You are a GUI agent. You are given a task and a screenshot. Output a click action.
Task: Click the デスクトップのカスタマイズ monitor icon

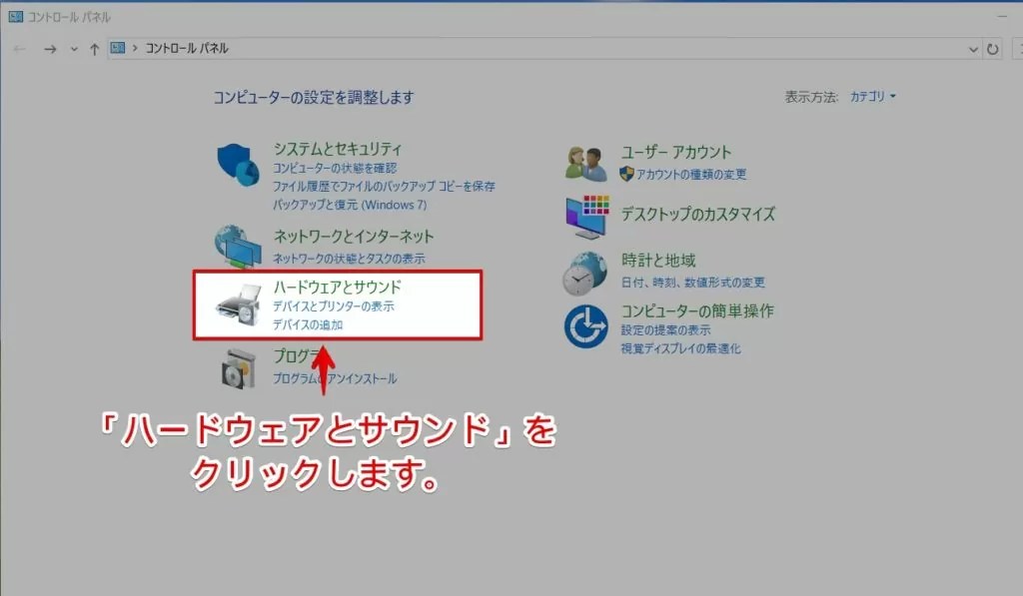589,215
